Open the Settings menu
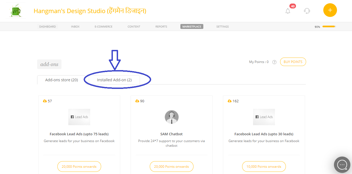Image resolution: width=352 pixels, height=174 pixels. (222, 26)
